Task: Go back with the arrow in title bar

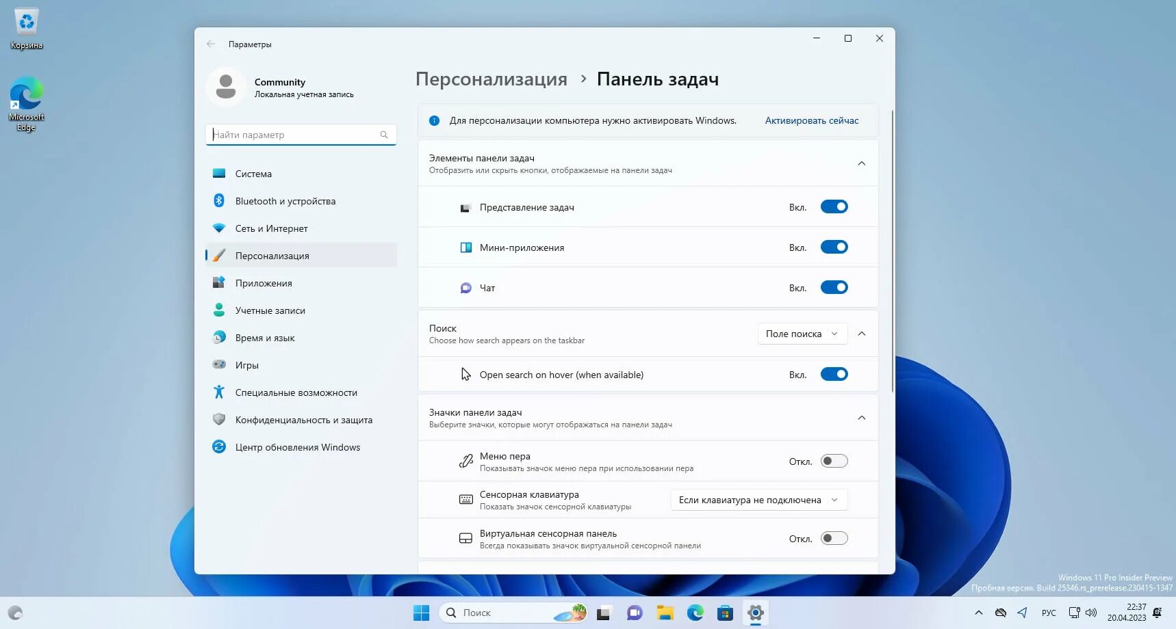Action: [x=211, y=44]
